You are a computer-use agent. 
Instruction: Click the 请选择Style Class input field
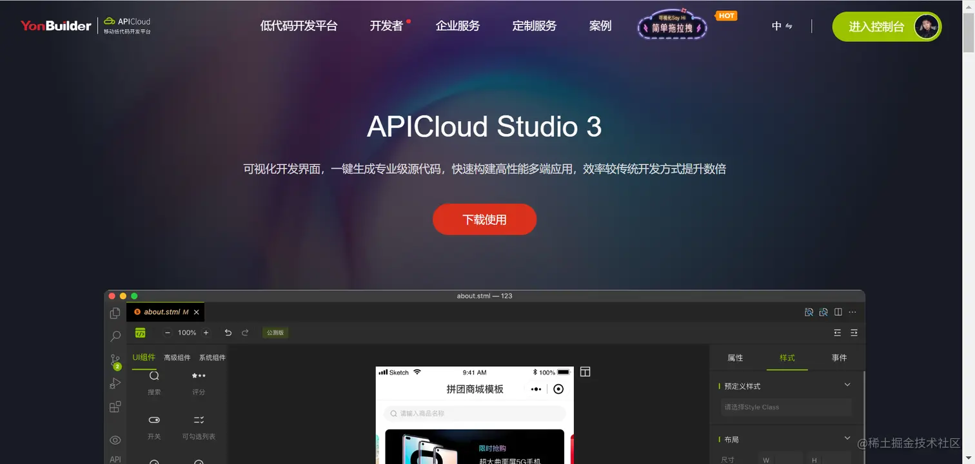785,407
